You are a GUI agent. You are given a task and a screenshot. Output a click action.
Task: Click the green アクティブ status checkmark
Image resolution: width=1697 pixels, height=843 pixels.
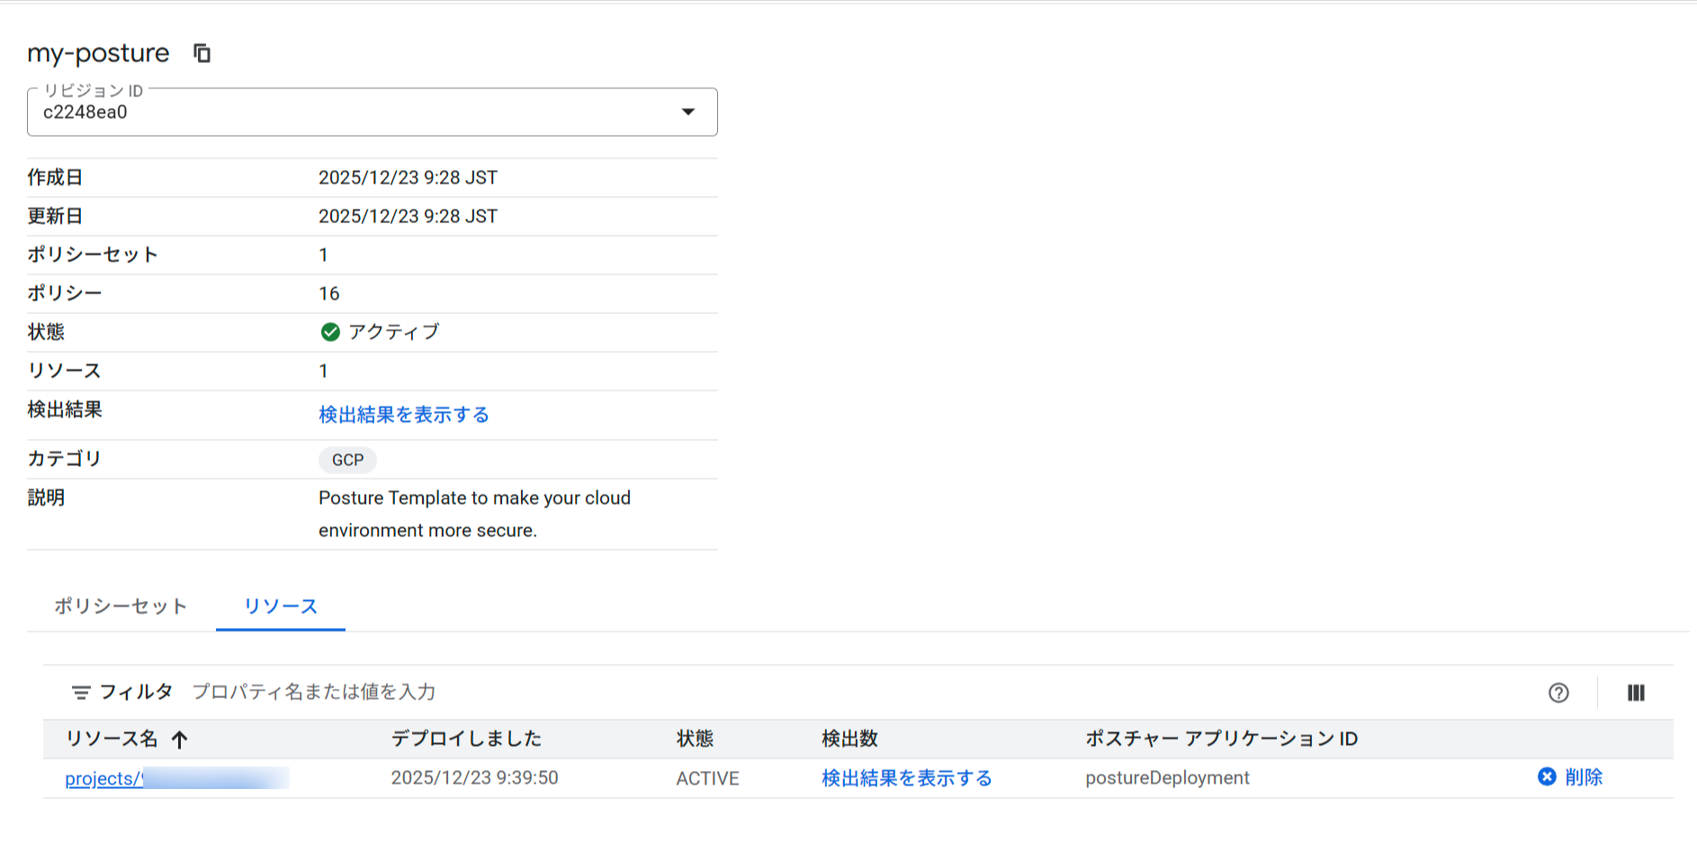(x=330, y=332)
